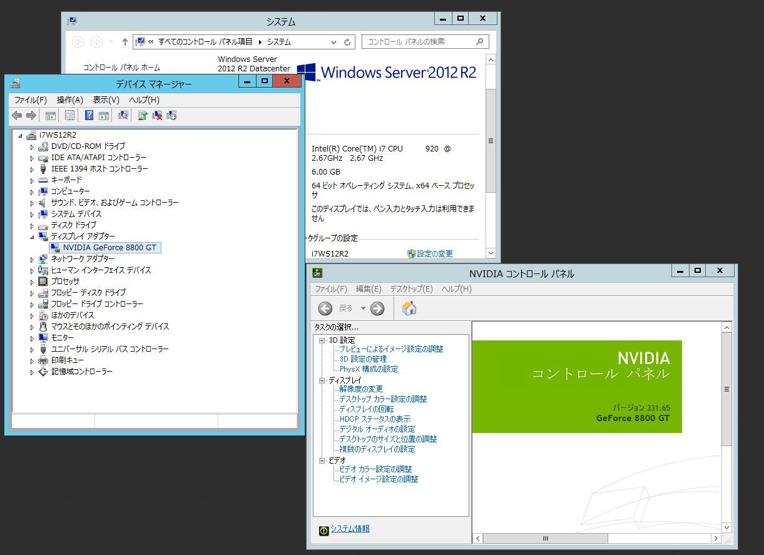
Task: Click the Update driver software icon
Action: [x=143, y=115]
